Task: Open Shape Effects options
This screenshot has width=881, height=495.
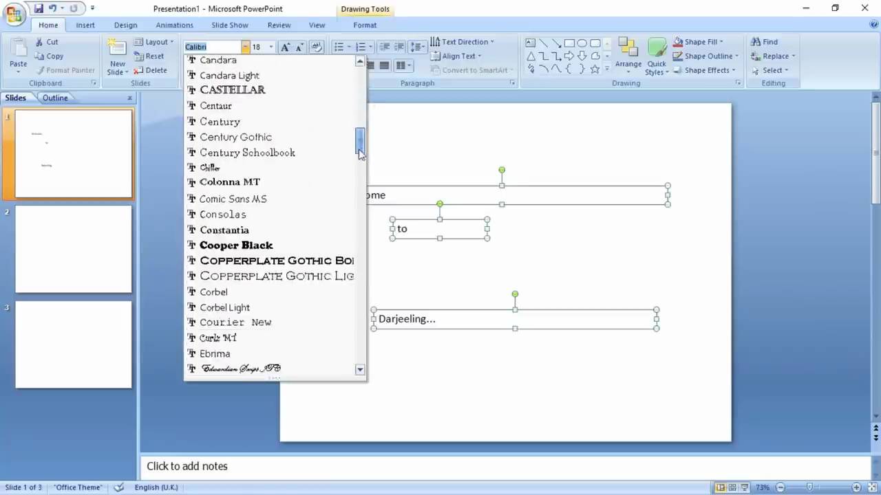Action: pyautogui.click(x=704, y=70)
